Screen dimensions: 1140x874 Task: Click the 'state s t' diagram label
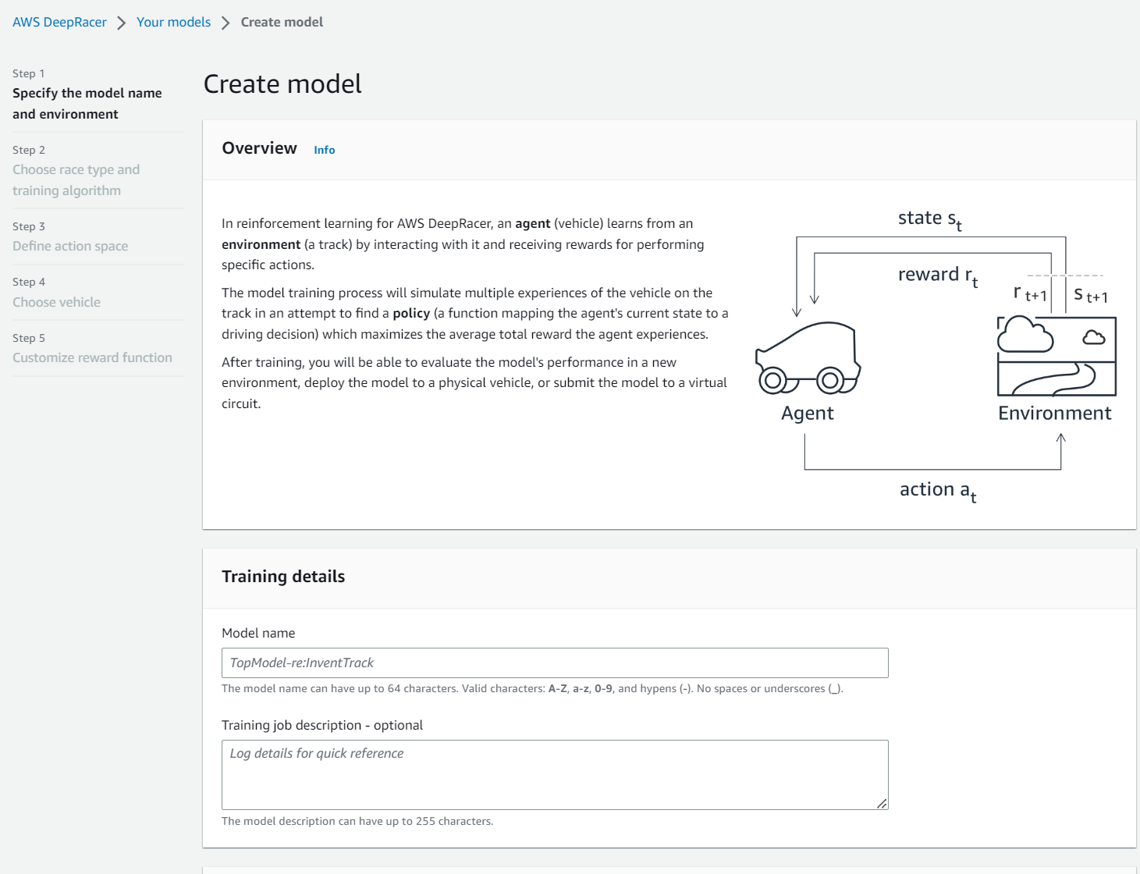click(x=930, y=219)
